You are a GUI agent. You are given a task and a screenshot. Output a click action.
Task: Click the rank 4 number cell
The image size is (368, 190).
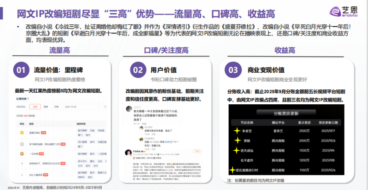pos(22,163)
